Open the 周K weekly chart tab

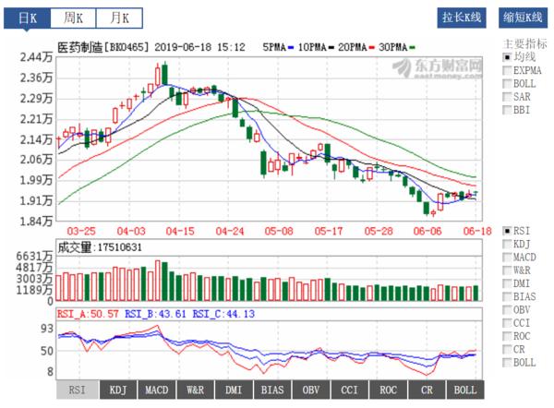(x=73, y=18)
